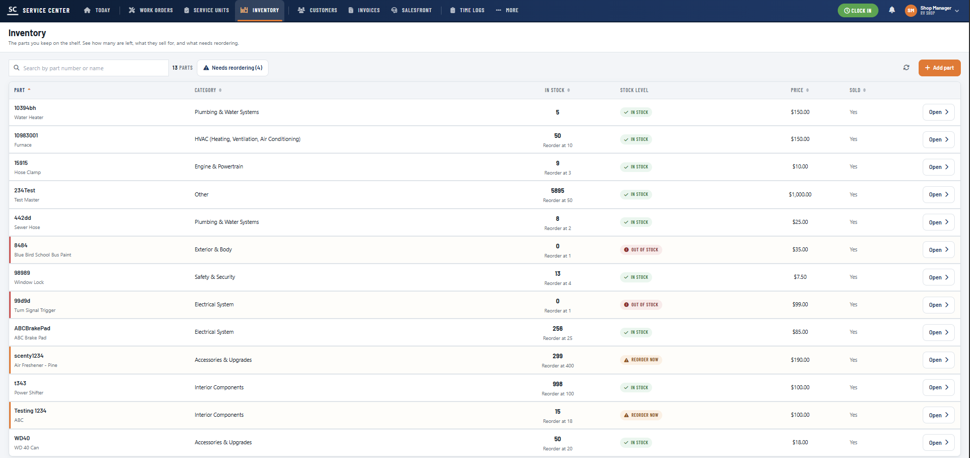Image resolution: width=970 pixels, height=458 pixels.
Task: Open the 8484 Blue Bird Paint part
Action: (x=938, y=250)
